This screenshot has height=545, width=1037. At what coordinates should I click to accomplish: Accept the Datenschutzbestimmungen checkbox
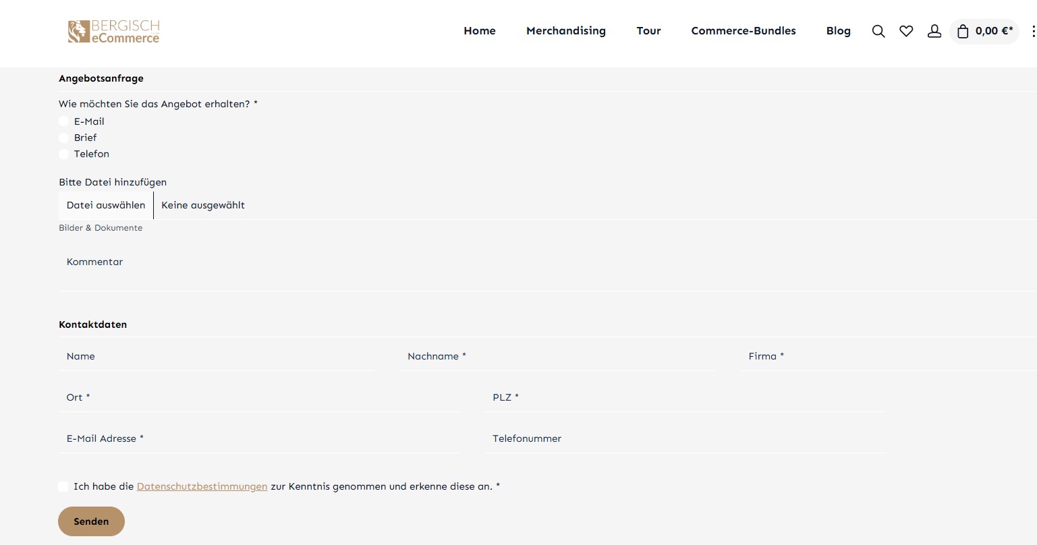click(x=63, y=486)
